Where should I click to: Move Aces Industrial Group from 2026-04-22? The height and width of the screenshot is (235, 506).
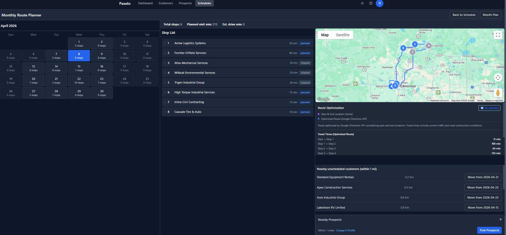483,197
